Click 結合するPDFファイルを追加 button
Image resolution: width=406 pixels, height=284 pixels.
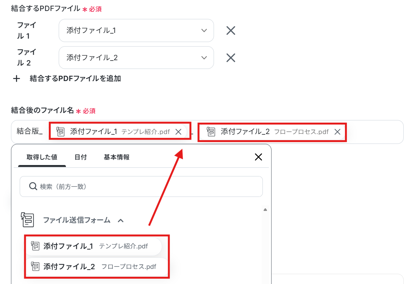75,78
